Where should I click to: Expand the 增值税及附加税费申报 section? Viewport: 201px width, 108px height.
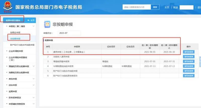pyautogui.click(x=34, y=66)
